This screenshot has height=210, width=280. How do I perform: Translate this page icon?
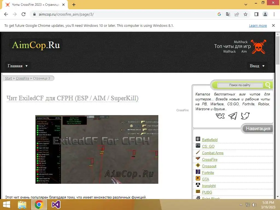pos(228,14)
